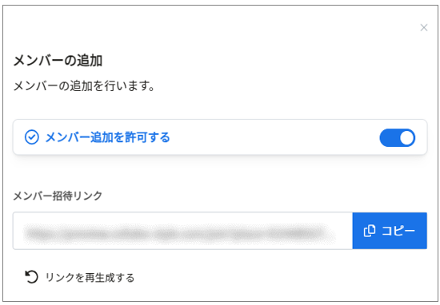
Task: Click the メンバー追加を許可する label text
Action: pyautogui.click(x=107, y=137)
